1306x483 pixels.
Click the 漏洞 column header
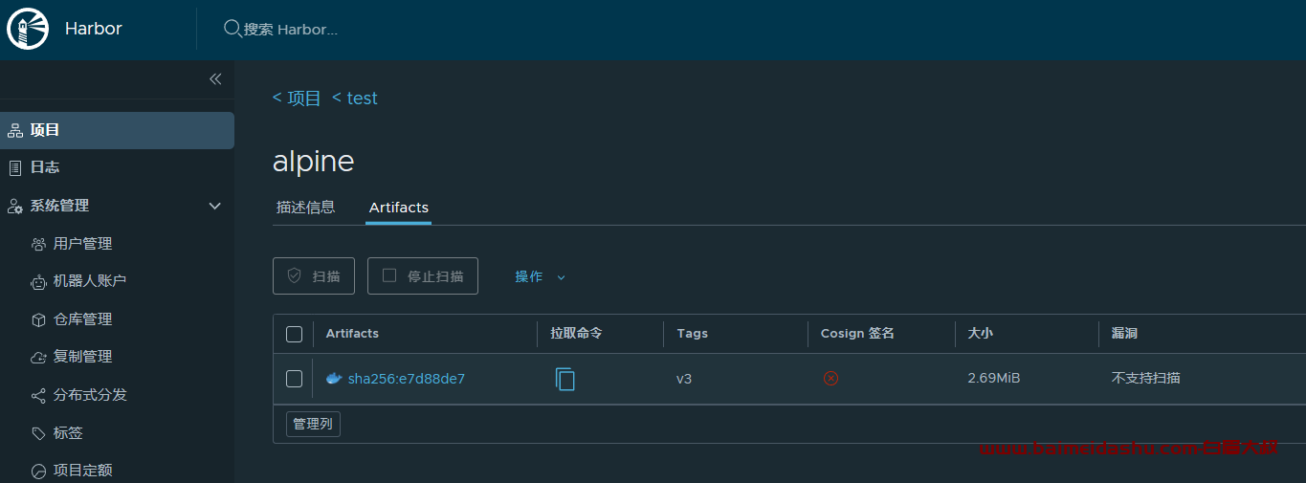point(1124,334)
